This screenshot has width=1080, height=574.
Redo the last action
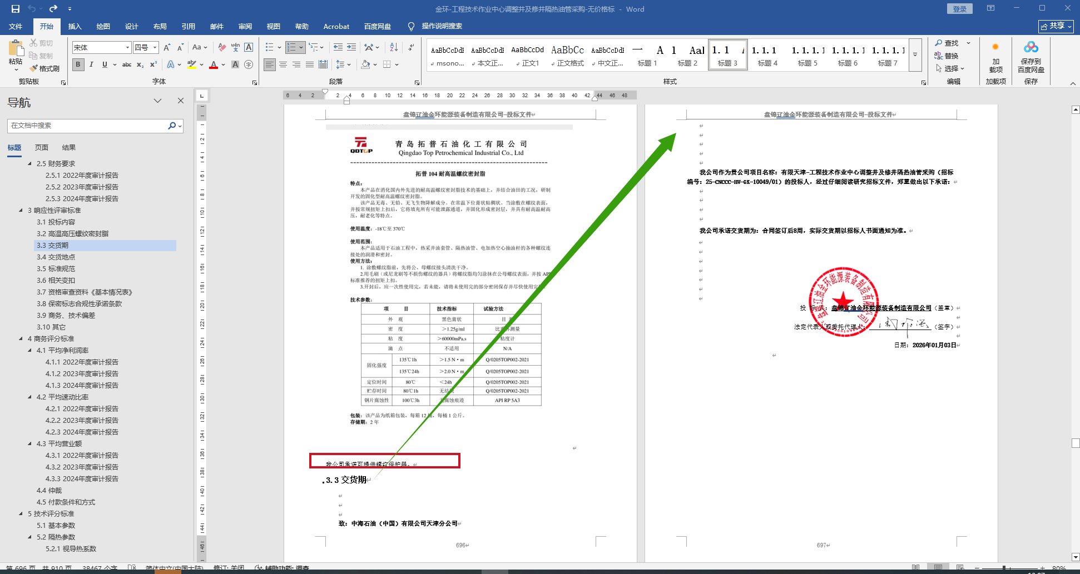pyautogui.click(x=53, y=9)
